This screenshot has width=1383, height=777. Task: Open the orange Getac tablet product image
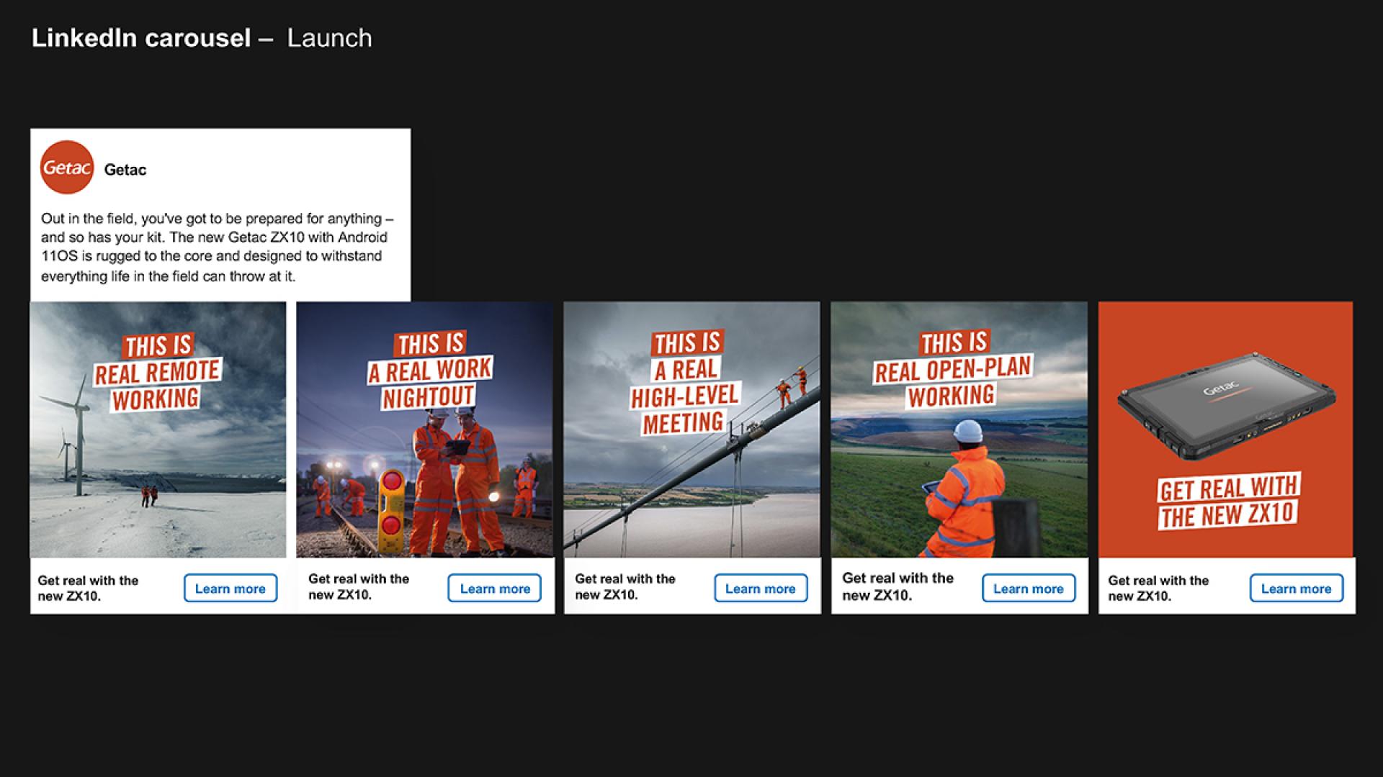coord(1226,430)
